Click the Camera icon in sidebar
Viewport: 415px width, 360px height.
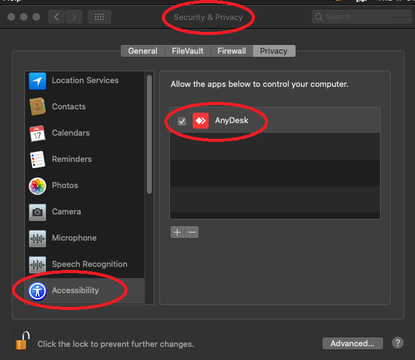coord(37,212)
